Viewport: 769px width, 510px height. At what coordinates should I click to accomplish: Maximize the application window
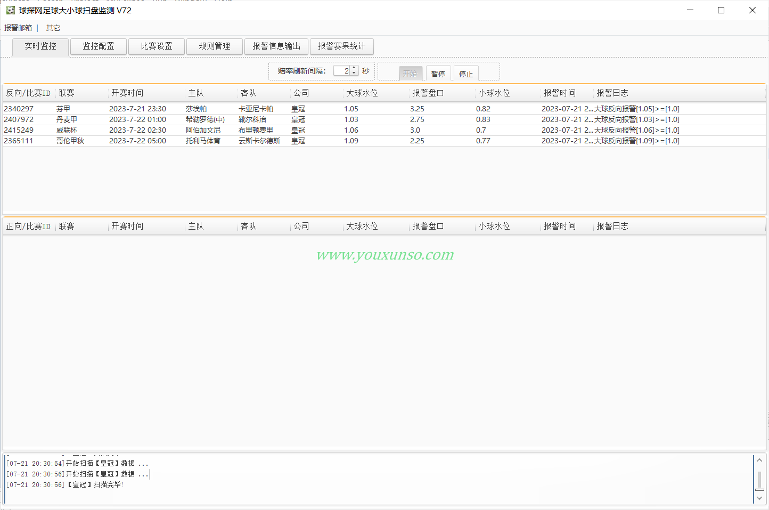point(721,10)
